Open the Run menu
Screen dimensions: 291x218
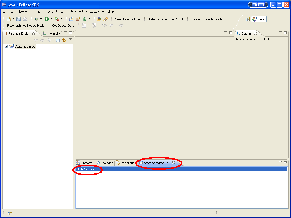click(x=63, y=11)
